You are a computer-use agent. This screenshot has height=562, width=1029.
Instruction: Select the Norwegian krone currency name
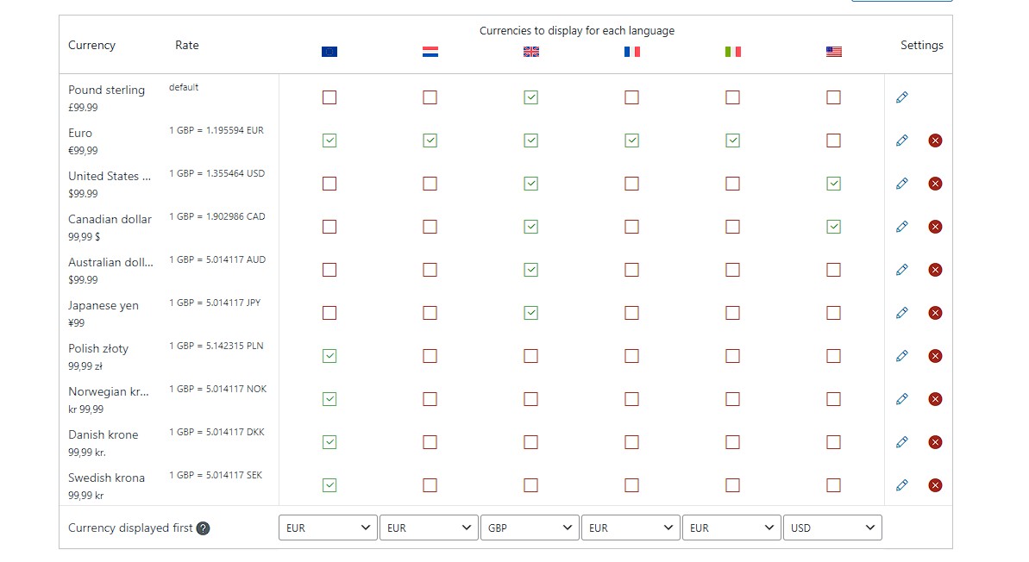click(x=109, y=392)
